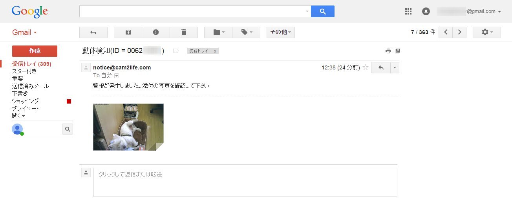Archive this email with the archive icon

[128, 32]
